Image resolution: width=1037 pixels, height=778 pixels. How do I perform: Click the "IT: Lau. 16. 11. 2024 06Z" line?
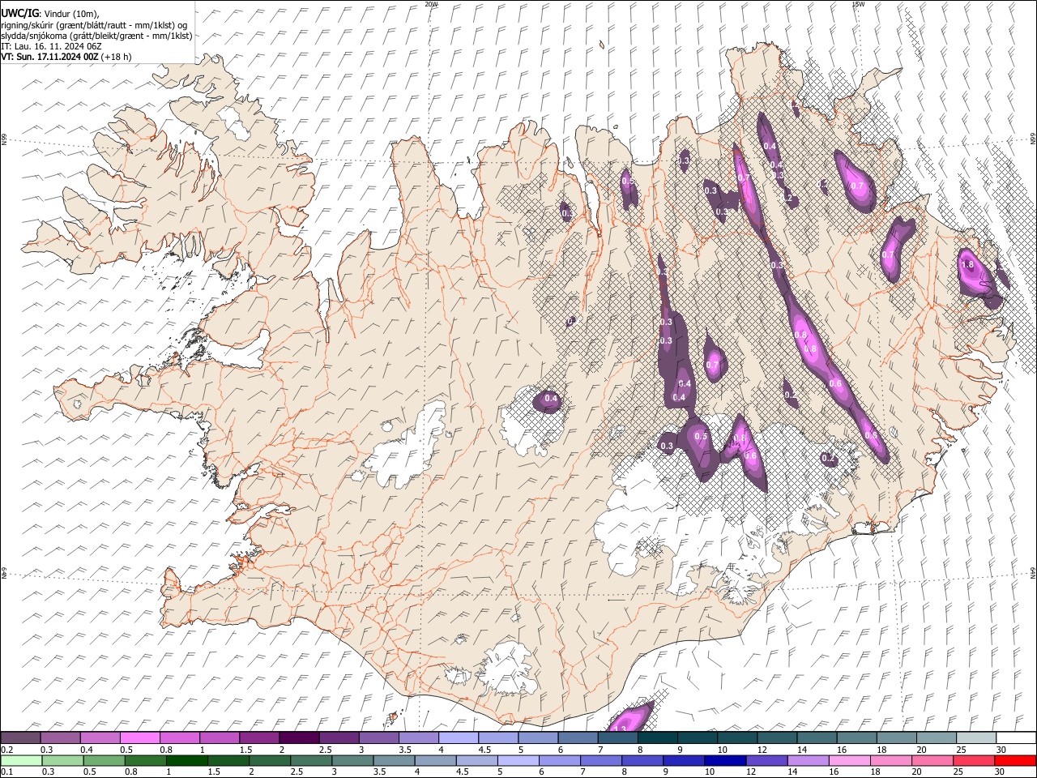click(x=51, y=46)
